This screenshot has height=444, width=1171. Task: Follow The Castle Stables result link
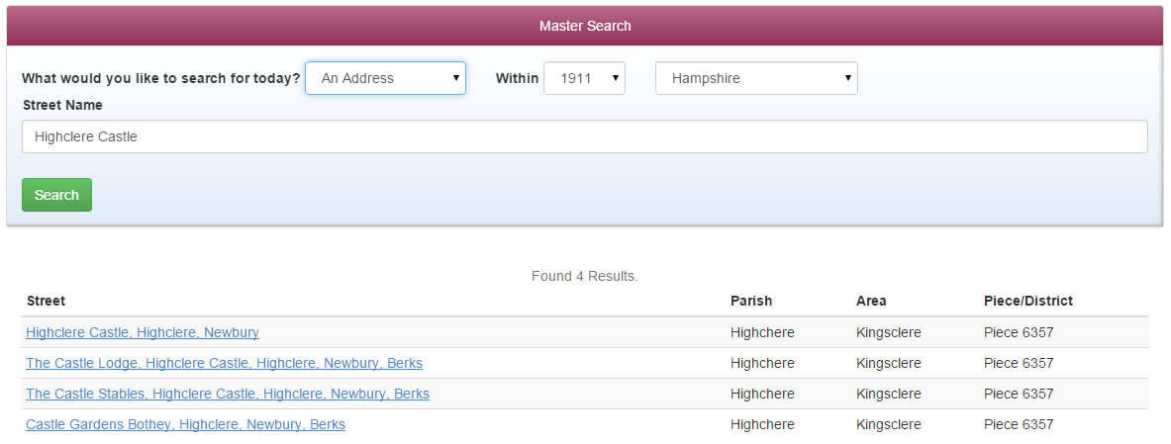click(228, 394)
